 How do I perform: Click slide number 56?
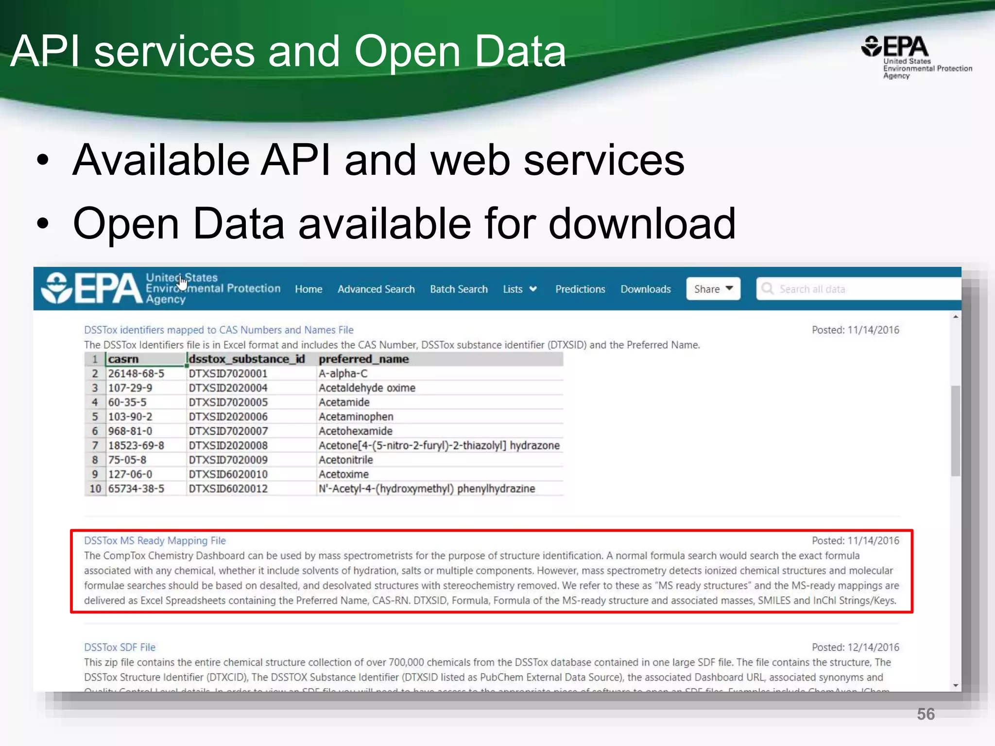click(x=926, y=714)
